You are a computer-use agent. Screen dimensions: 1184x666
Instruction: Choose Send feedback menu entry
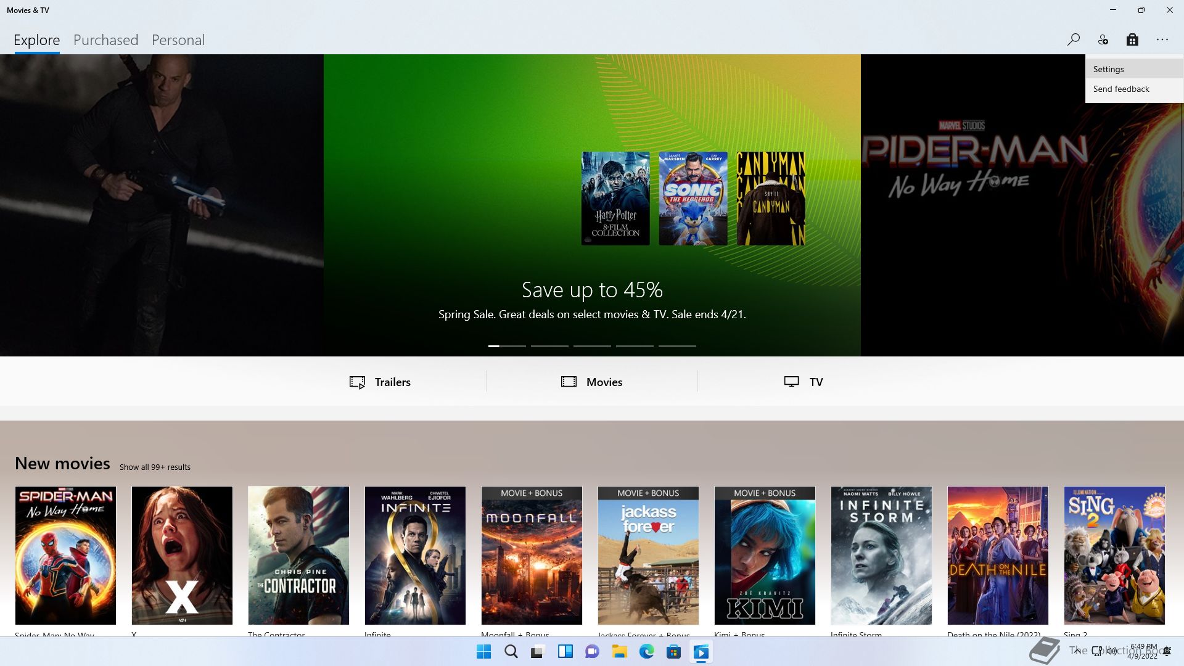pos(1134,89)
